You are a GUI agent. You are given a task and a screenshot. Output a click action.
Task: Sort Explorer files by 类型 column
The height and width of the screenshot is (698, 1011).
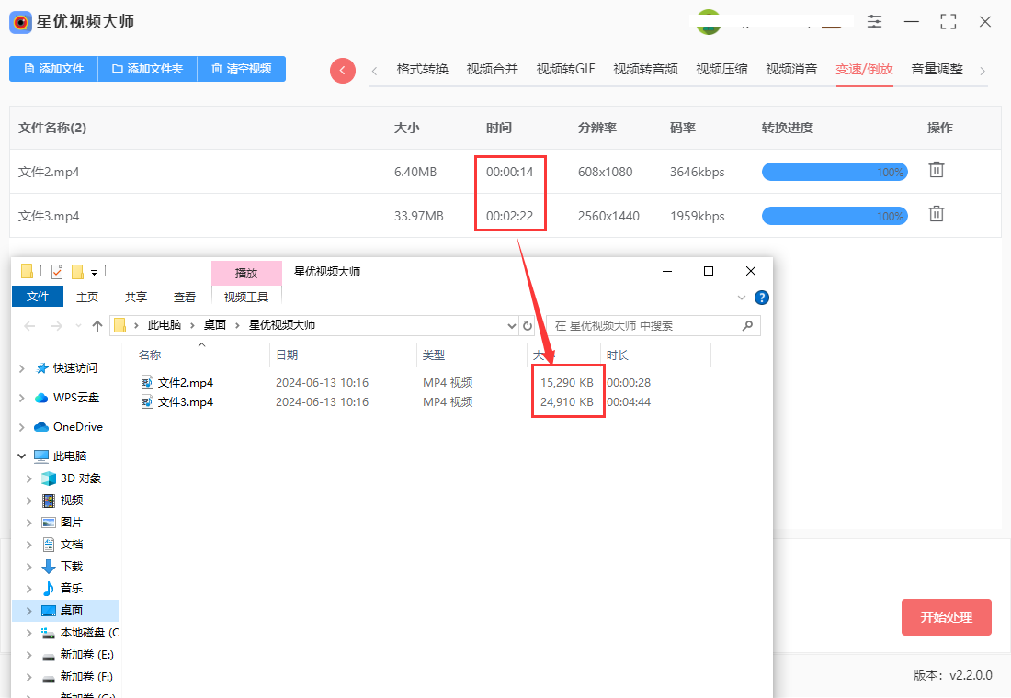434,355
